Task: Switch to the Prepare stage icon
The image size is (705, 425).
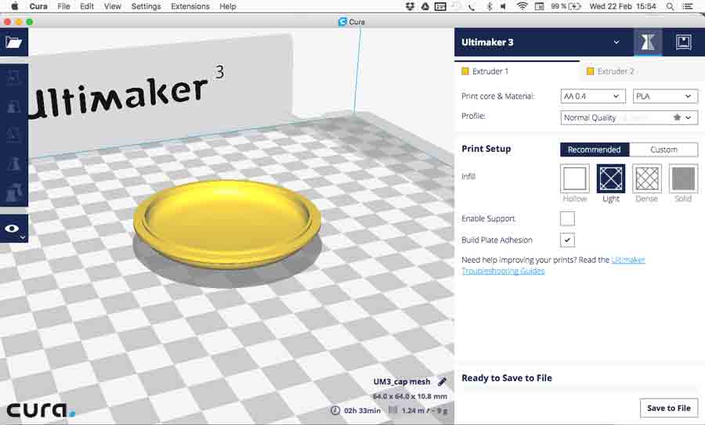Action: tap(648, 42)
